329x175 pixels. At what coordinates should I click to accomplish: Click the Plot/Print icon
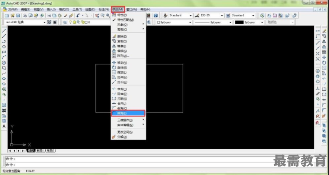pyautogui.click(x=25, y=15)
